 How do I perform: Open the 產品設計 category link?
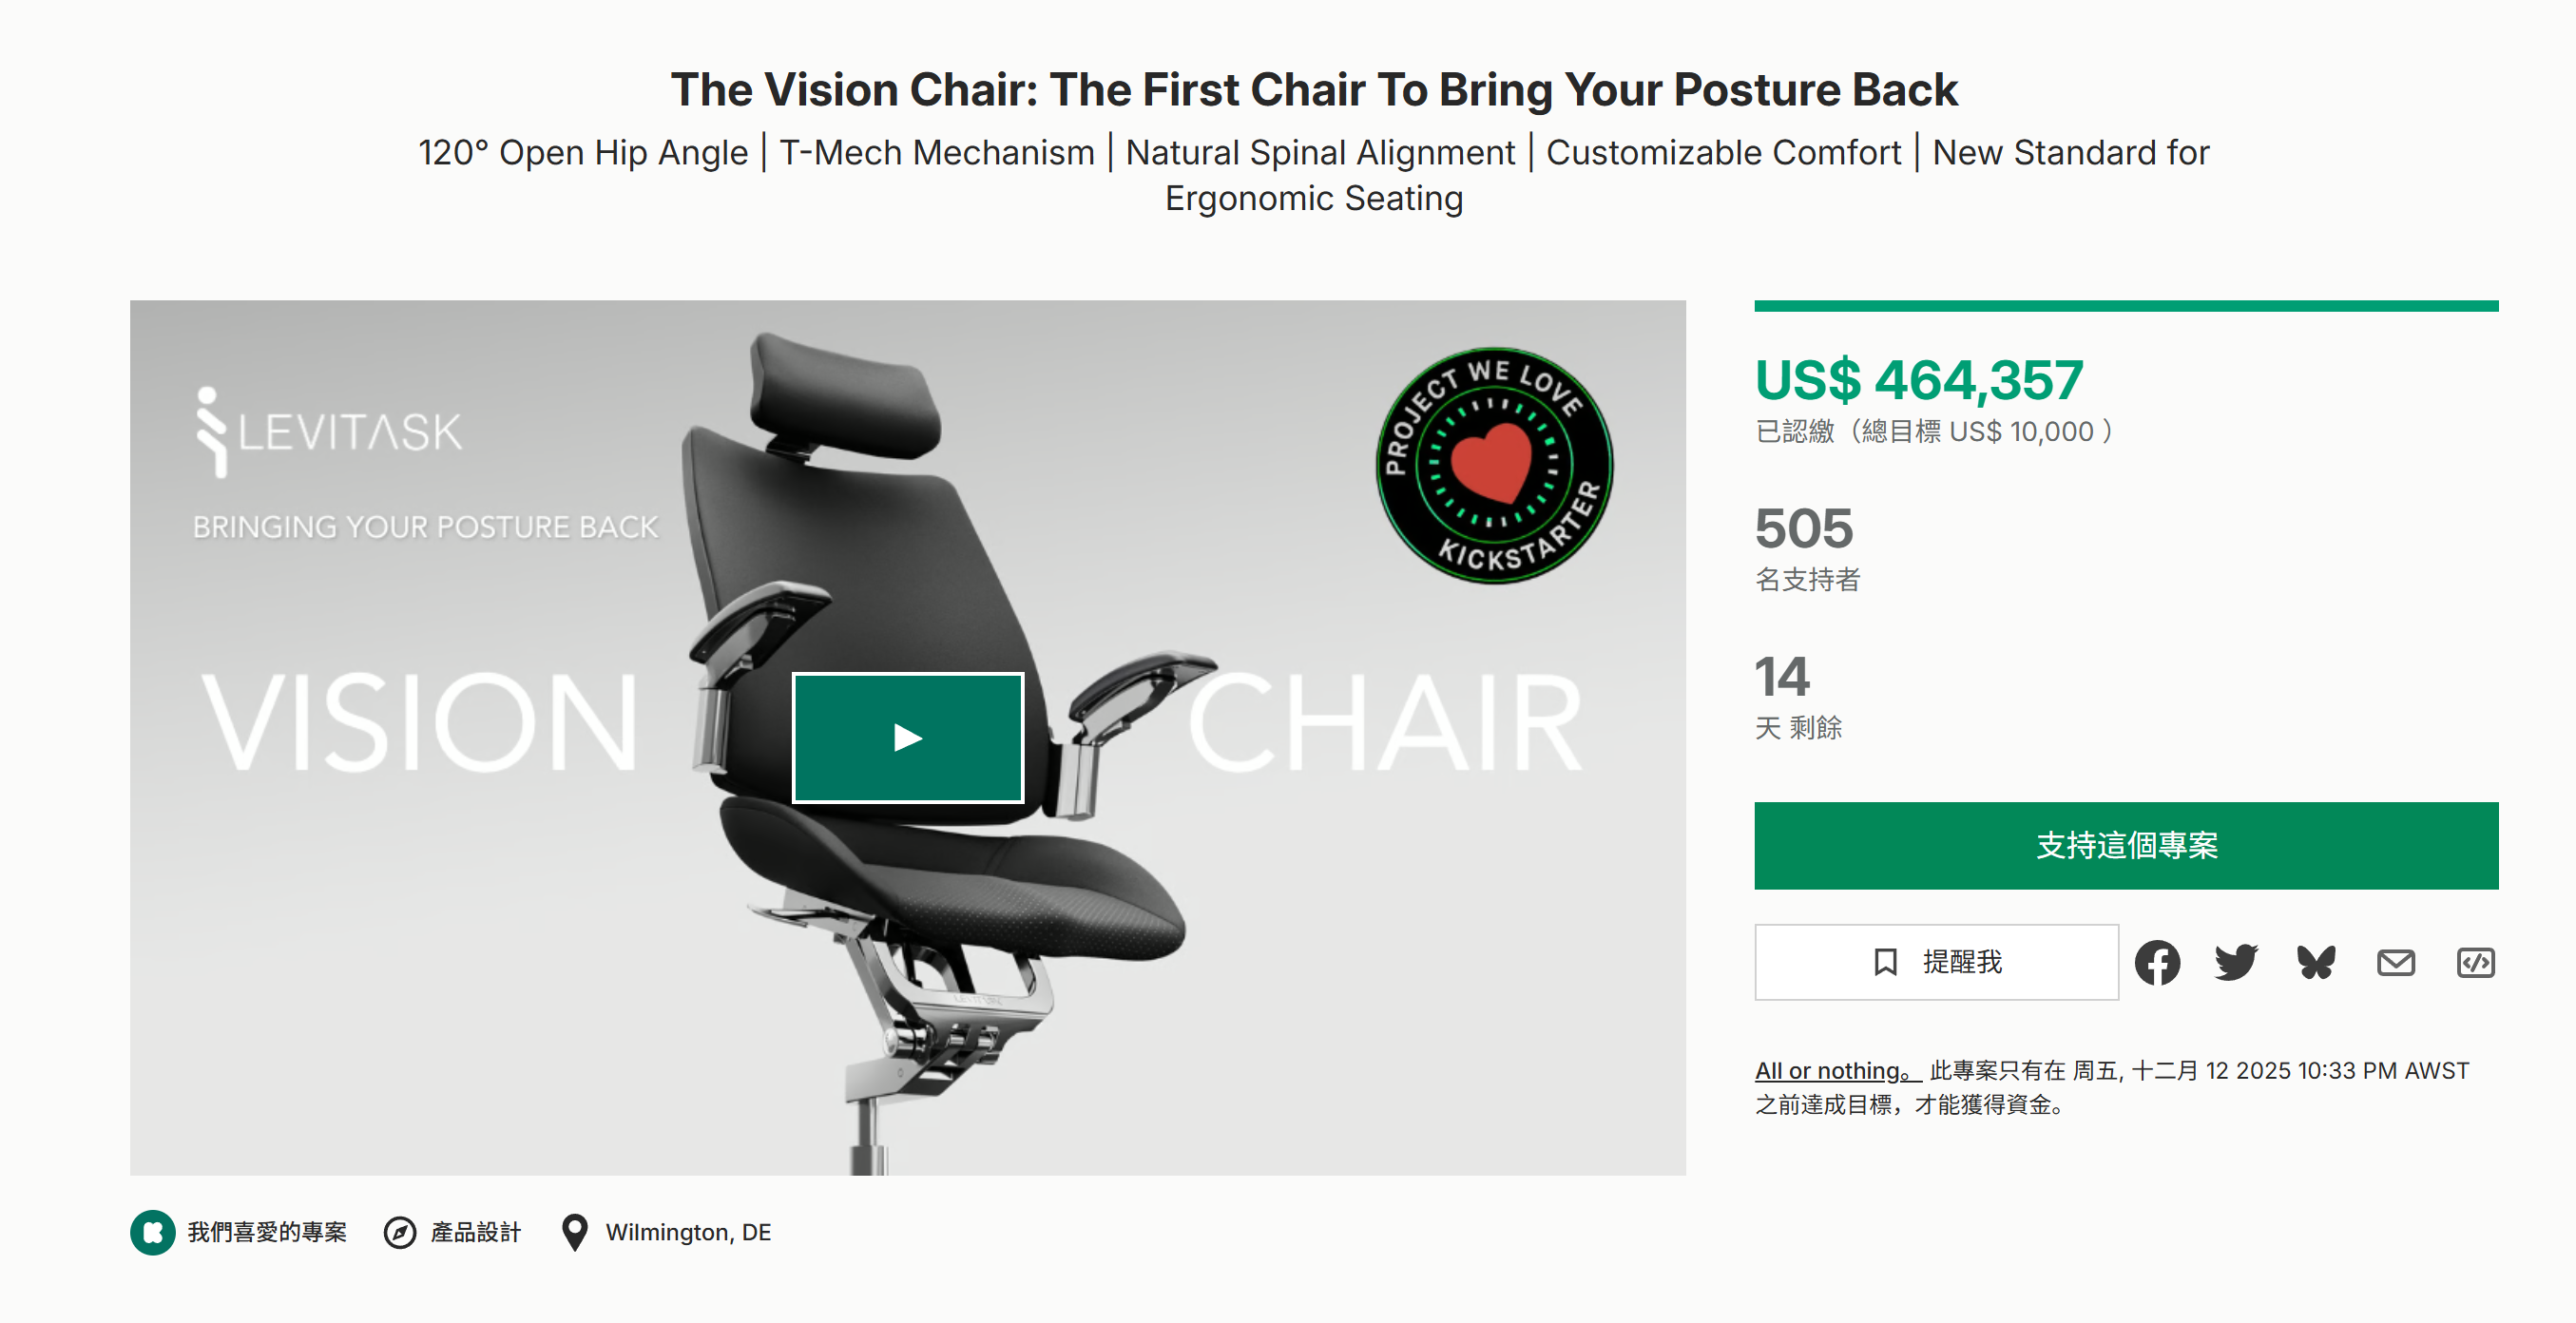point(476,1232)
